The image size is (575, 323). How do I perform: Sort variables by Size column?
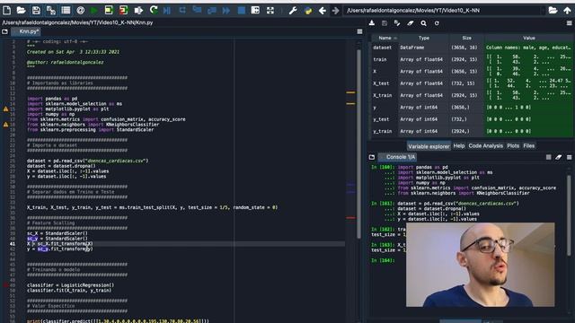coord(467,38)
